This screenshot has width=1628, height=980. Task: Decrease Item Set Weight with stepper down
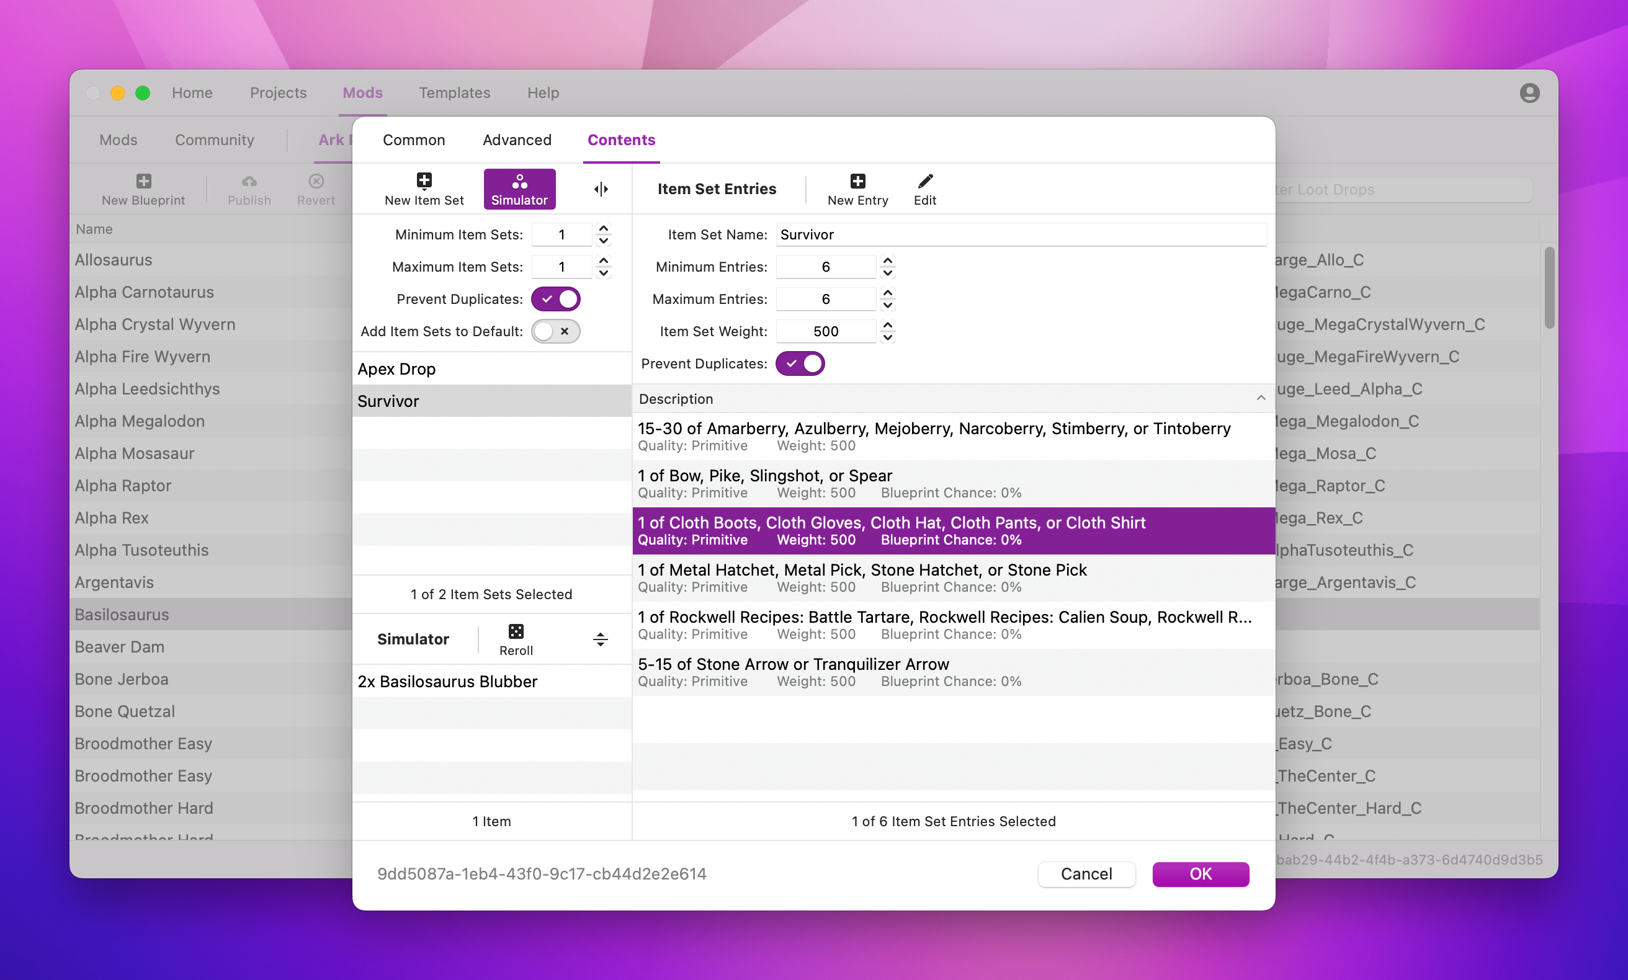888,338
